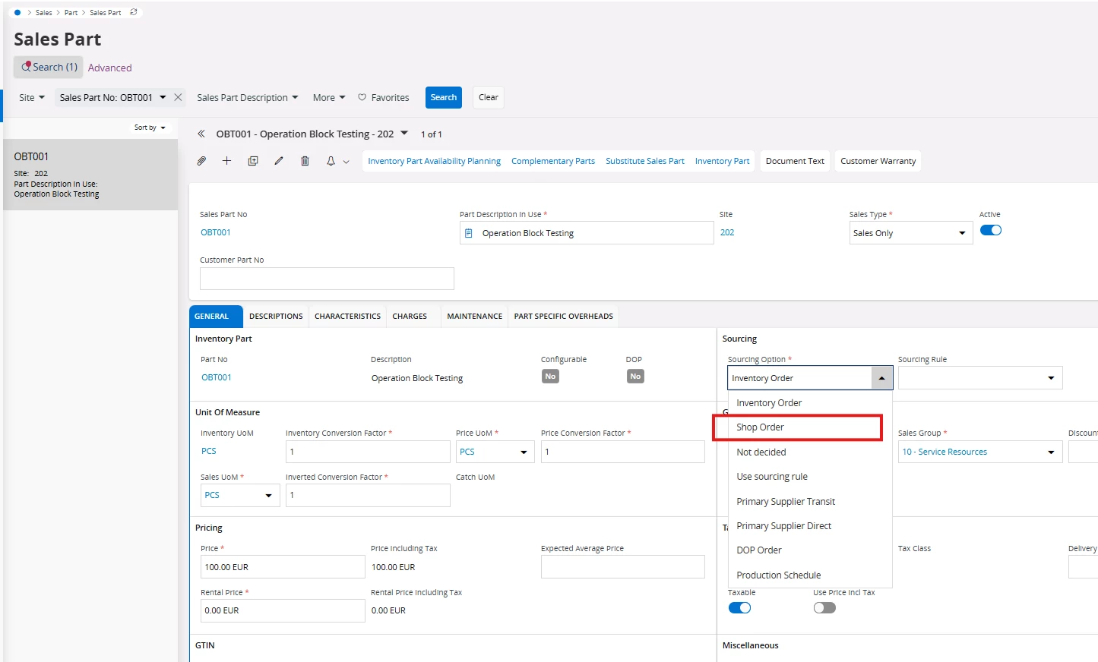This screenshot has width=1098, height=662.
Task: Expand the record title dropdown arrow
Action: (x=404, y=133)
